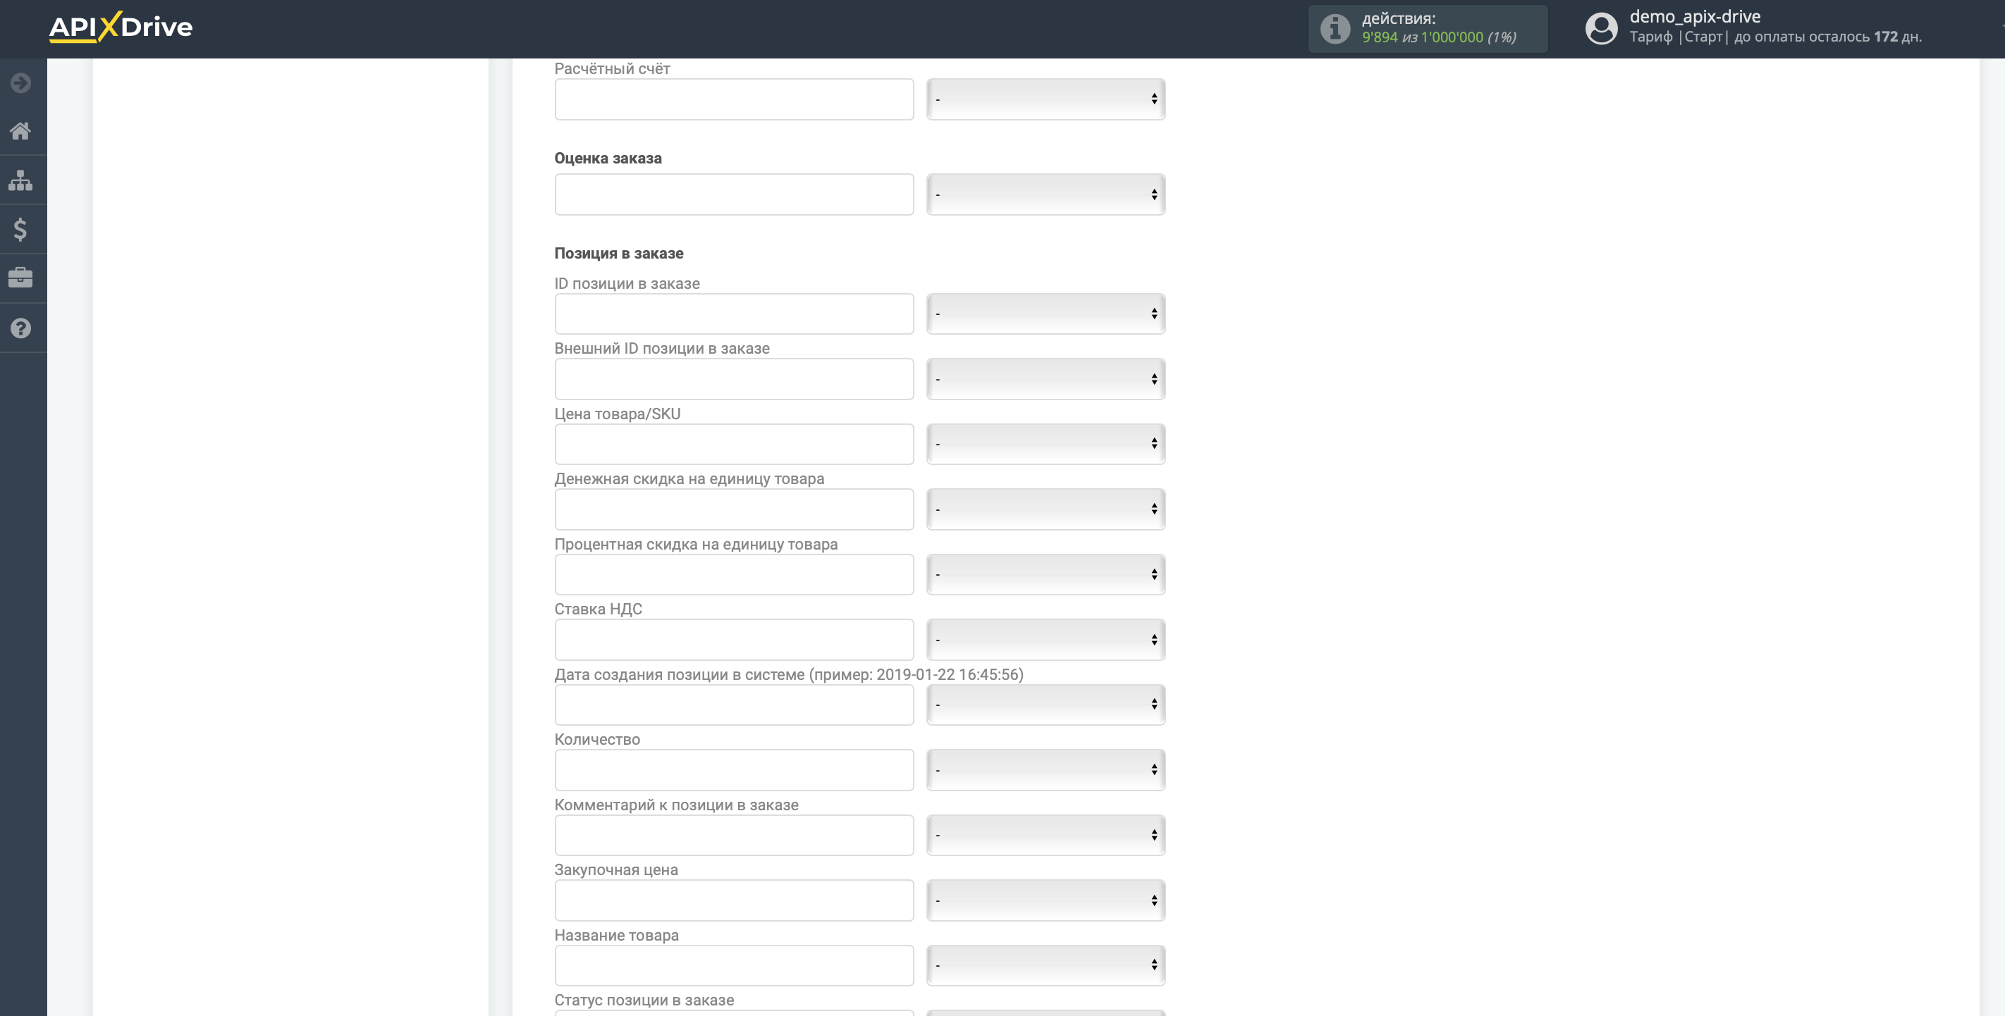Open the ID позиции в заказе dropdown

point(1046,314)
